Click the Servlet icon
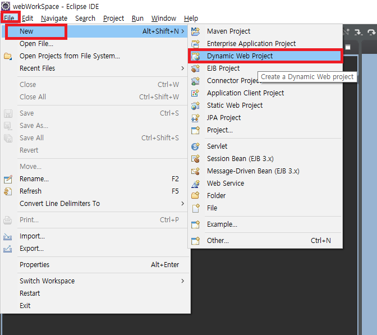The image size is (377, 335). (195, 146)
